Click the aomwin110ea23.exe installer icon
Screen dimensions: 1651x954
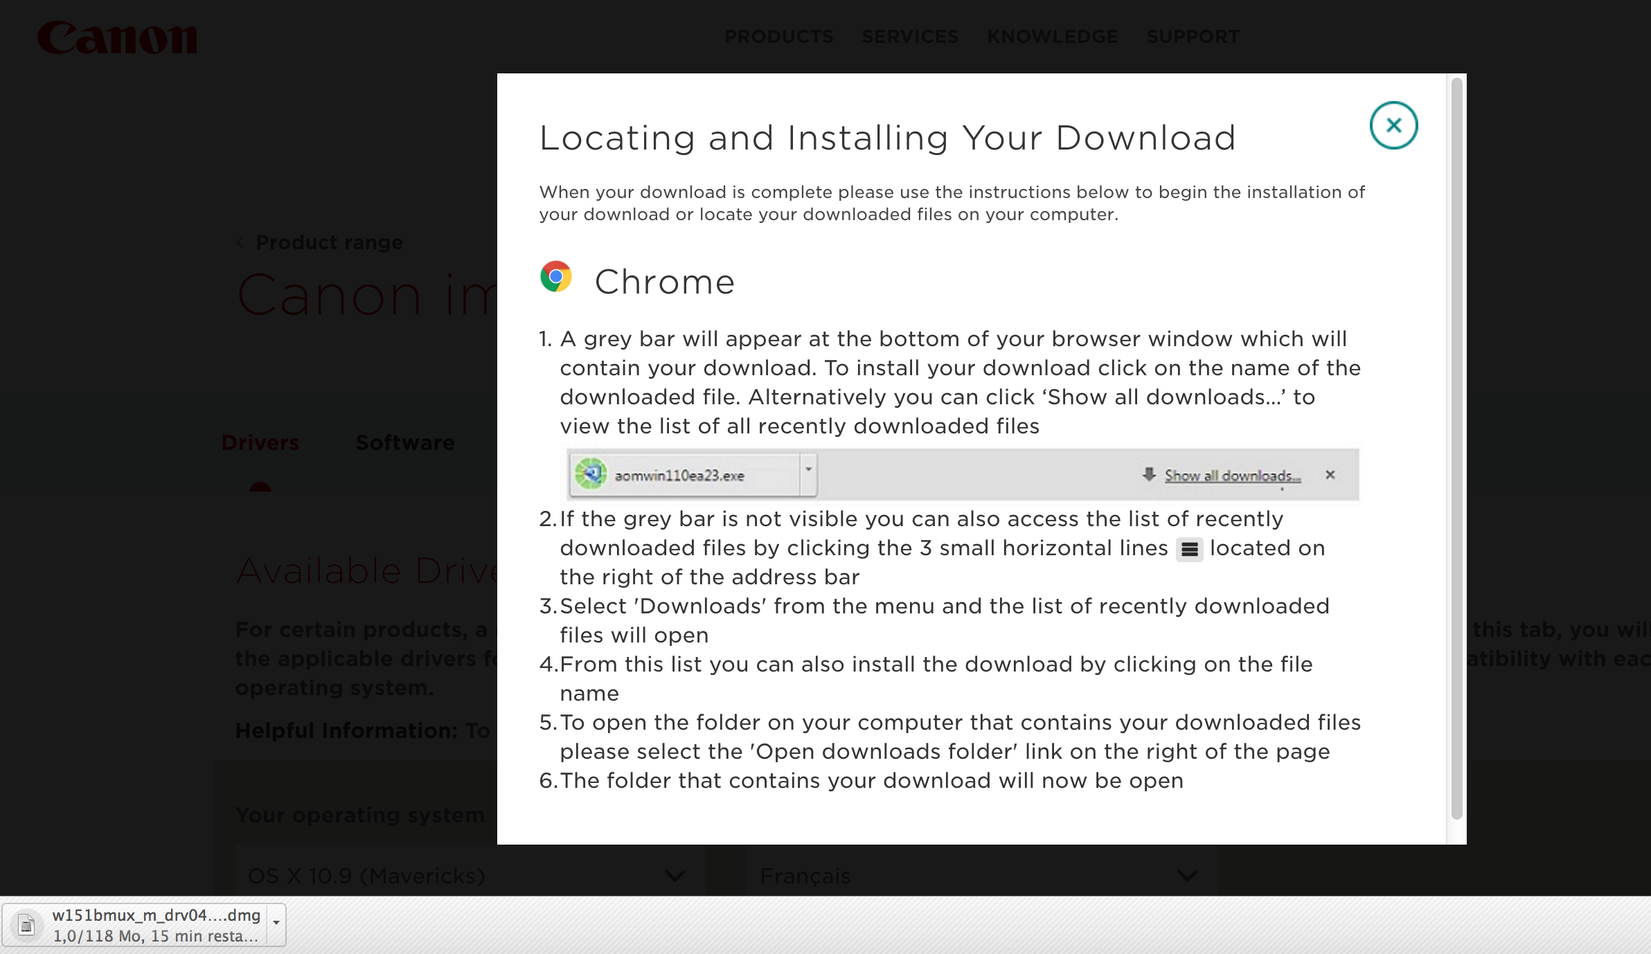tap(591, 475)
